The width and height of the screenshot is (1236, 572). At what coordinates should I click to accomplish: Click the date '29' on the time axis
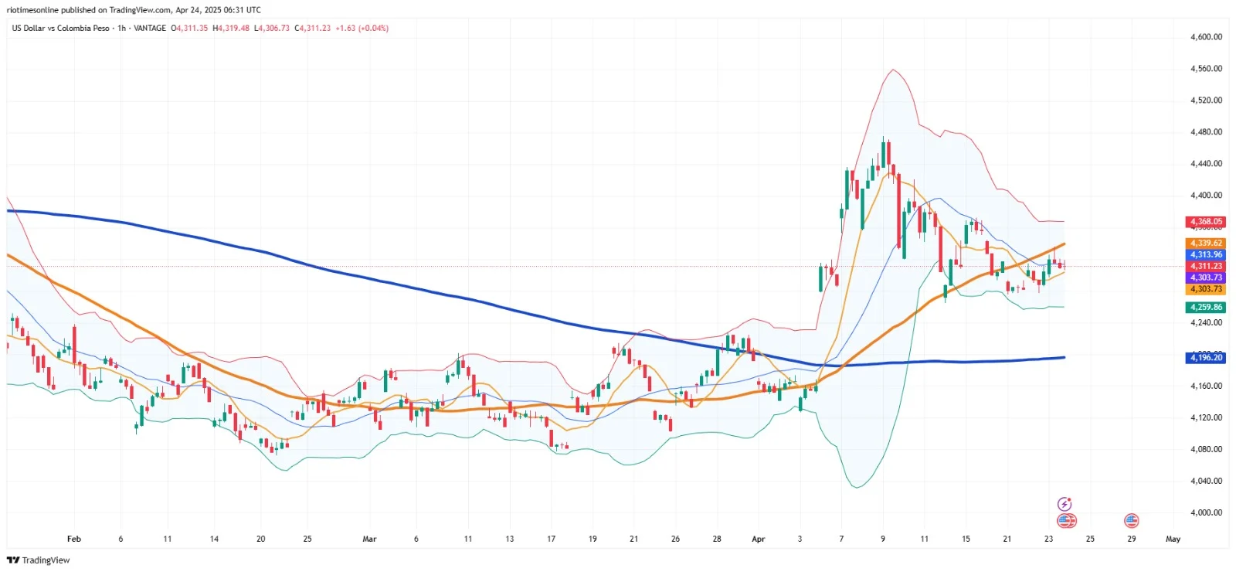point(1132,539)
